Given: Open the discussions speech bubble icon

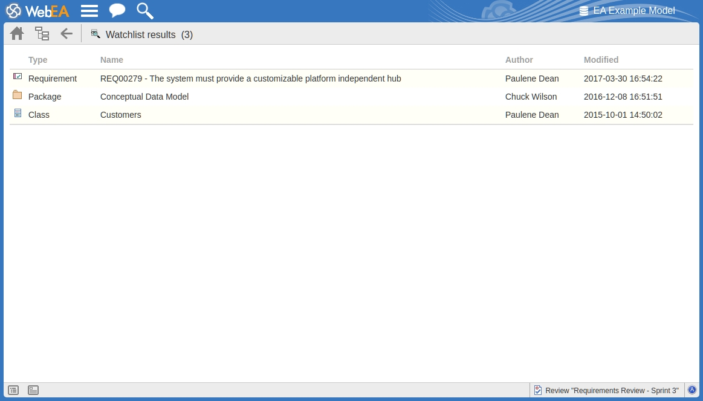Looking at the screenshot, I should (x=117, y=11).
